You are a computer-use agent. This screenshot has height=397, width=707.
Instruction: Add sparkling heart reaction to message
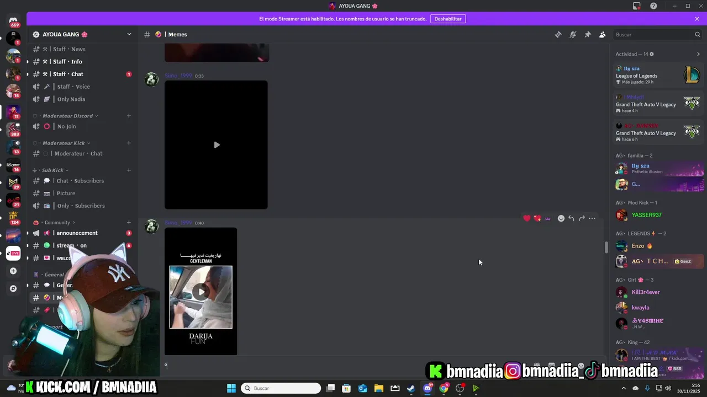tap(537, 218)
